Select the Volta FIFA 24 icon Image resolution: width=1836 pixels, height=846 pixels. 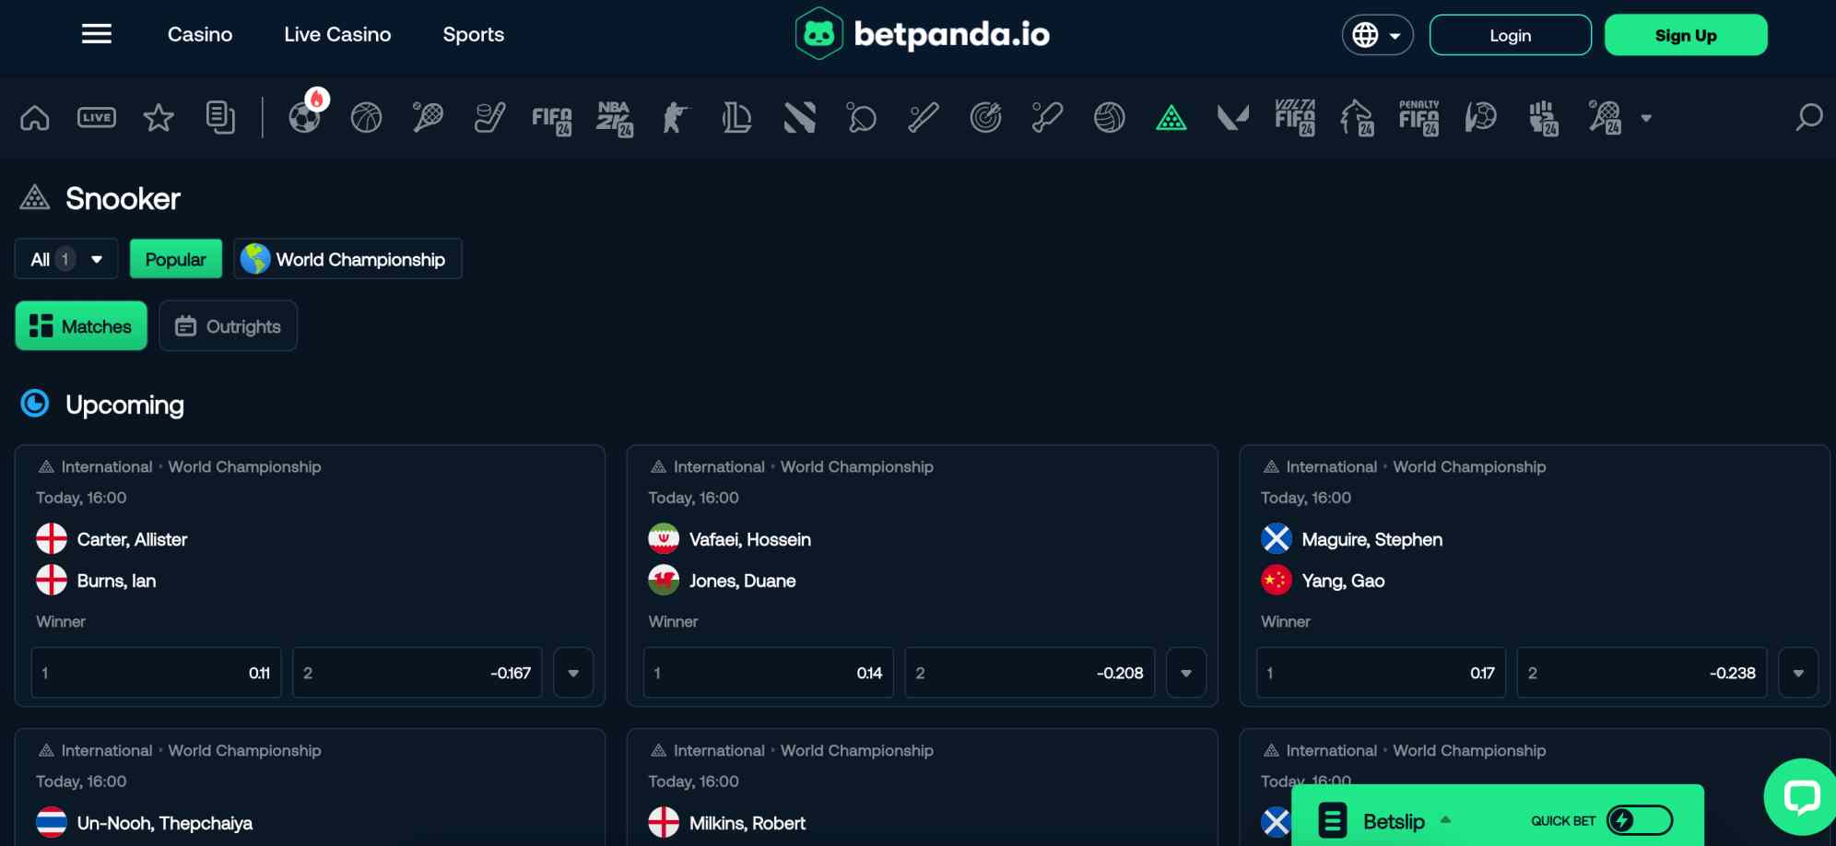pyautogui.click(x=1295, y=118)
